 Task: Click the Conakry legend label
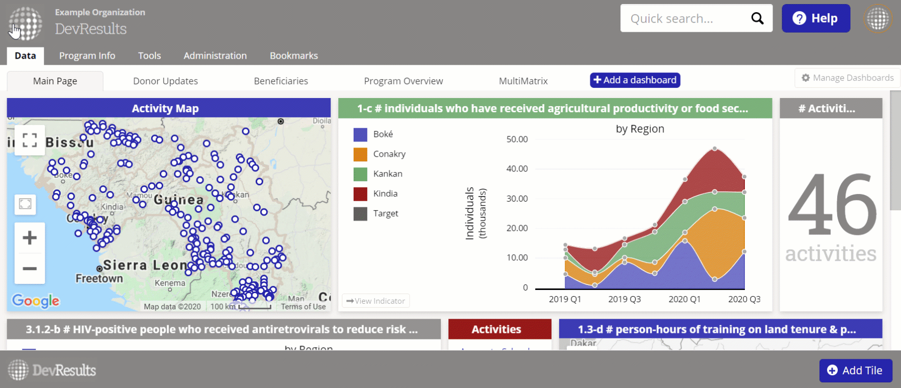point(389,154)
